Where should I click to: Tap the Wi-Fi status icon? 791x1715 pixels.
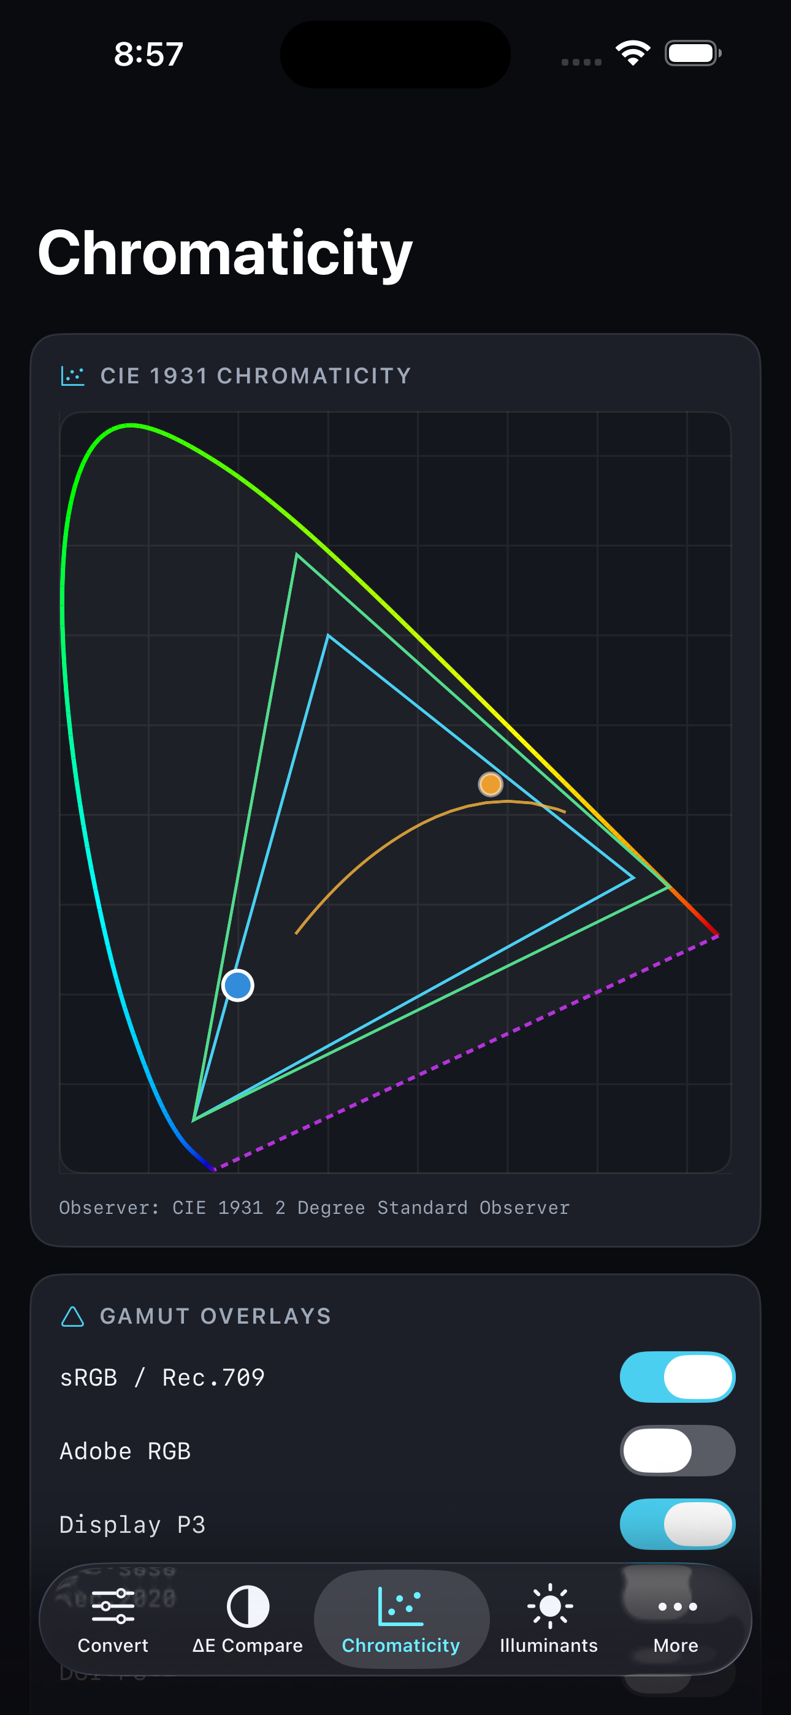(x=633, y=53)
